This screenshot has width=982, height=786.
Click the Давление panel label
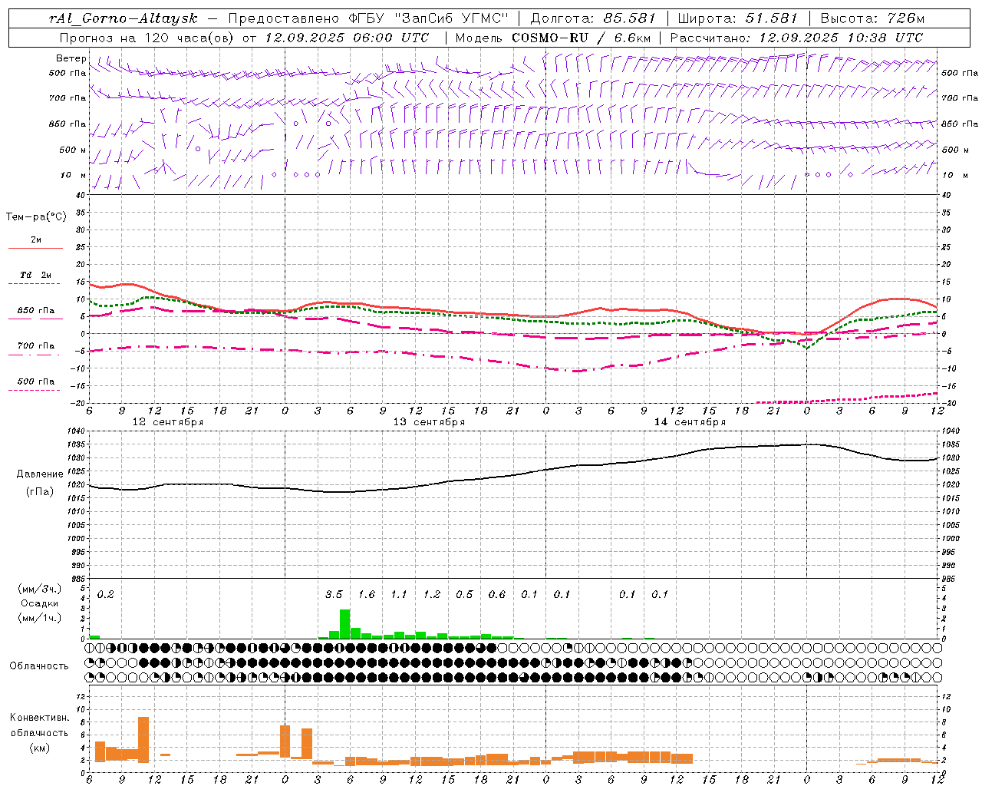pos(40,474)
